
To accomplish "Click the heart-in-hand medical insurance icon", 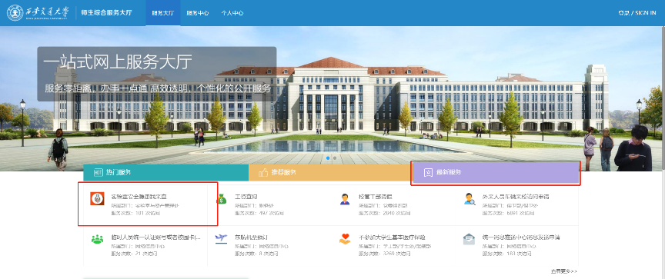I will tap(346, 239).
